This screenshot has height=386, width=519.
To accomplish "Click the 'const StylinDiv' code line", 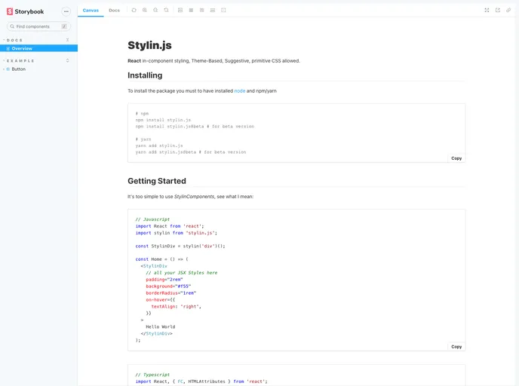I will [x=180, y=246].
